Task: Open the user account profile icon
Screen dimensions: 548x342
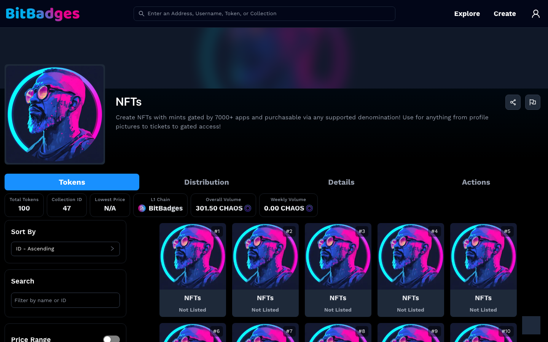Action: tap(536, 14)
